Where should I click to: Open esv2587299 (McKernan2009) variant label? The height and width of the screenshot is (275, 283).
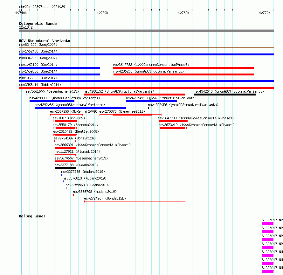(x=74, y=111)
